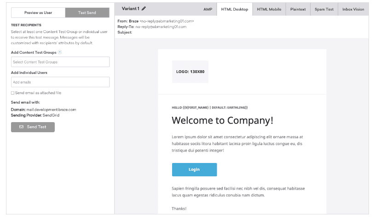Click the Send Test button
The image size is (375, 219).
[33, 127]
